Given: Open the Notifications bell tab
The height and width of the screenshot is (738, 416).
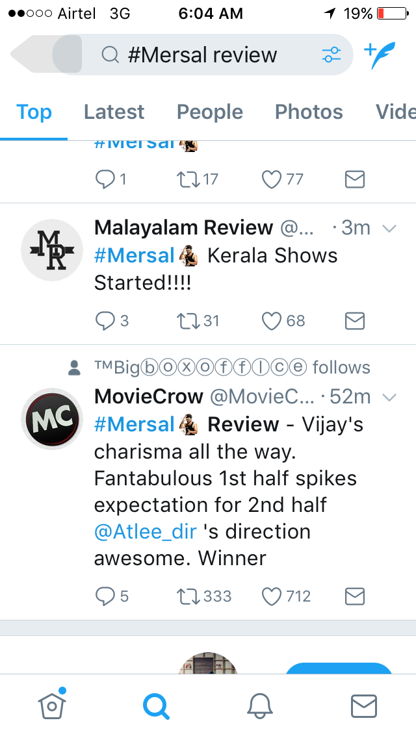Looking at the screenshot, I should 260,706.
